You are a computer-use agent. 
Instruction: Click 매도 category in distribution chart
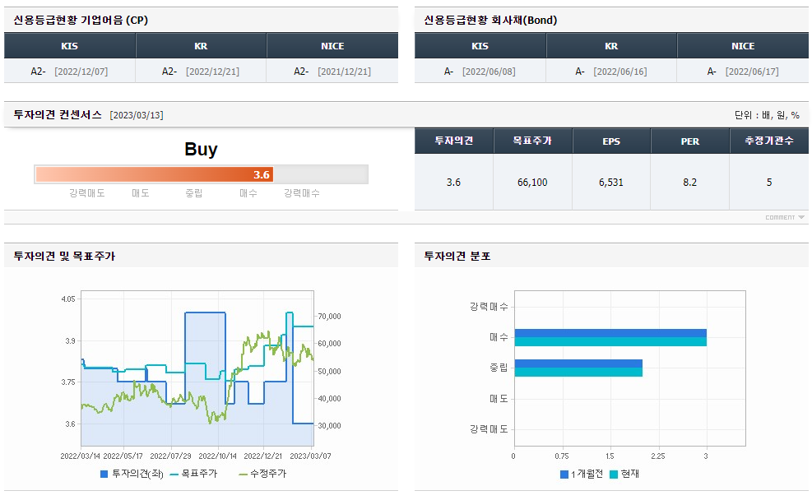[x=499, y=399]
